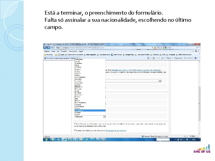
Task: Open the Ferramentas menu in menu bar
Action: 73,51
